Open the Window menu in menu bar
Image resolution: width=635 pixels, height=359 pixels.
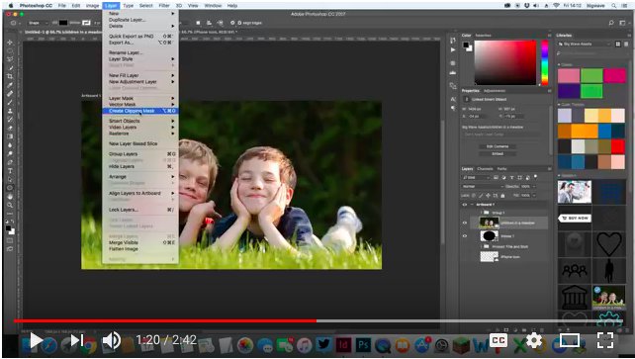pyautogui.click(x=213, y=6)
